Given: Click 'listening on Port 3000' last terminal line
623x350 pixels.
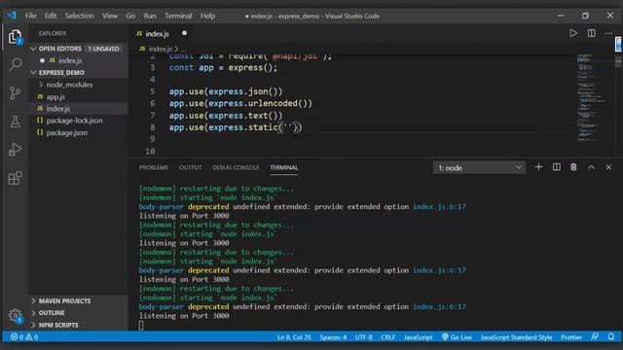Looking at the screenshot, I should point(184,316).
